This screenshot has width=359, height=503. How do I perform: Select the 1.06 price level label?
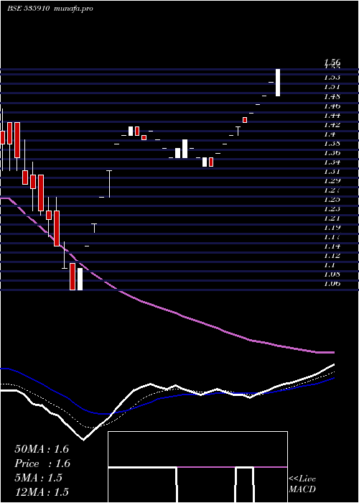coord(332,284)
